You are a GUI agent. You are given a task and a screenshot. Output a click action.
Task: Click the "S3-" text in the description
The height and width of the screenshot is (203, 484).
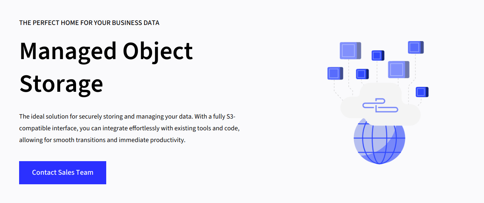tap(232, 117)
